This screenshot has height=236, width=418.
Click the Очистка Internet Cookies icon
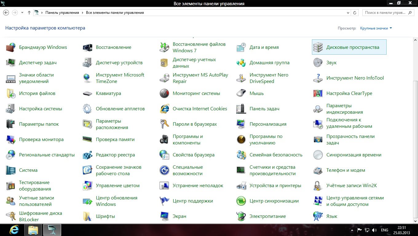pyautogui.click(x=164, y=109)
